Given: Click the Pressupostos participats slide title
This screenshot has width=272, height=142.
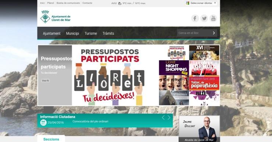Looking at the screenshot, I should [57, 62].
